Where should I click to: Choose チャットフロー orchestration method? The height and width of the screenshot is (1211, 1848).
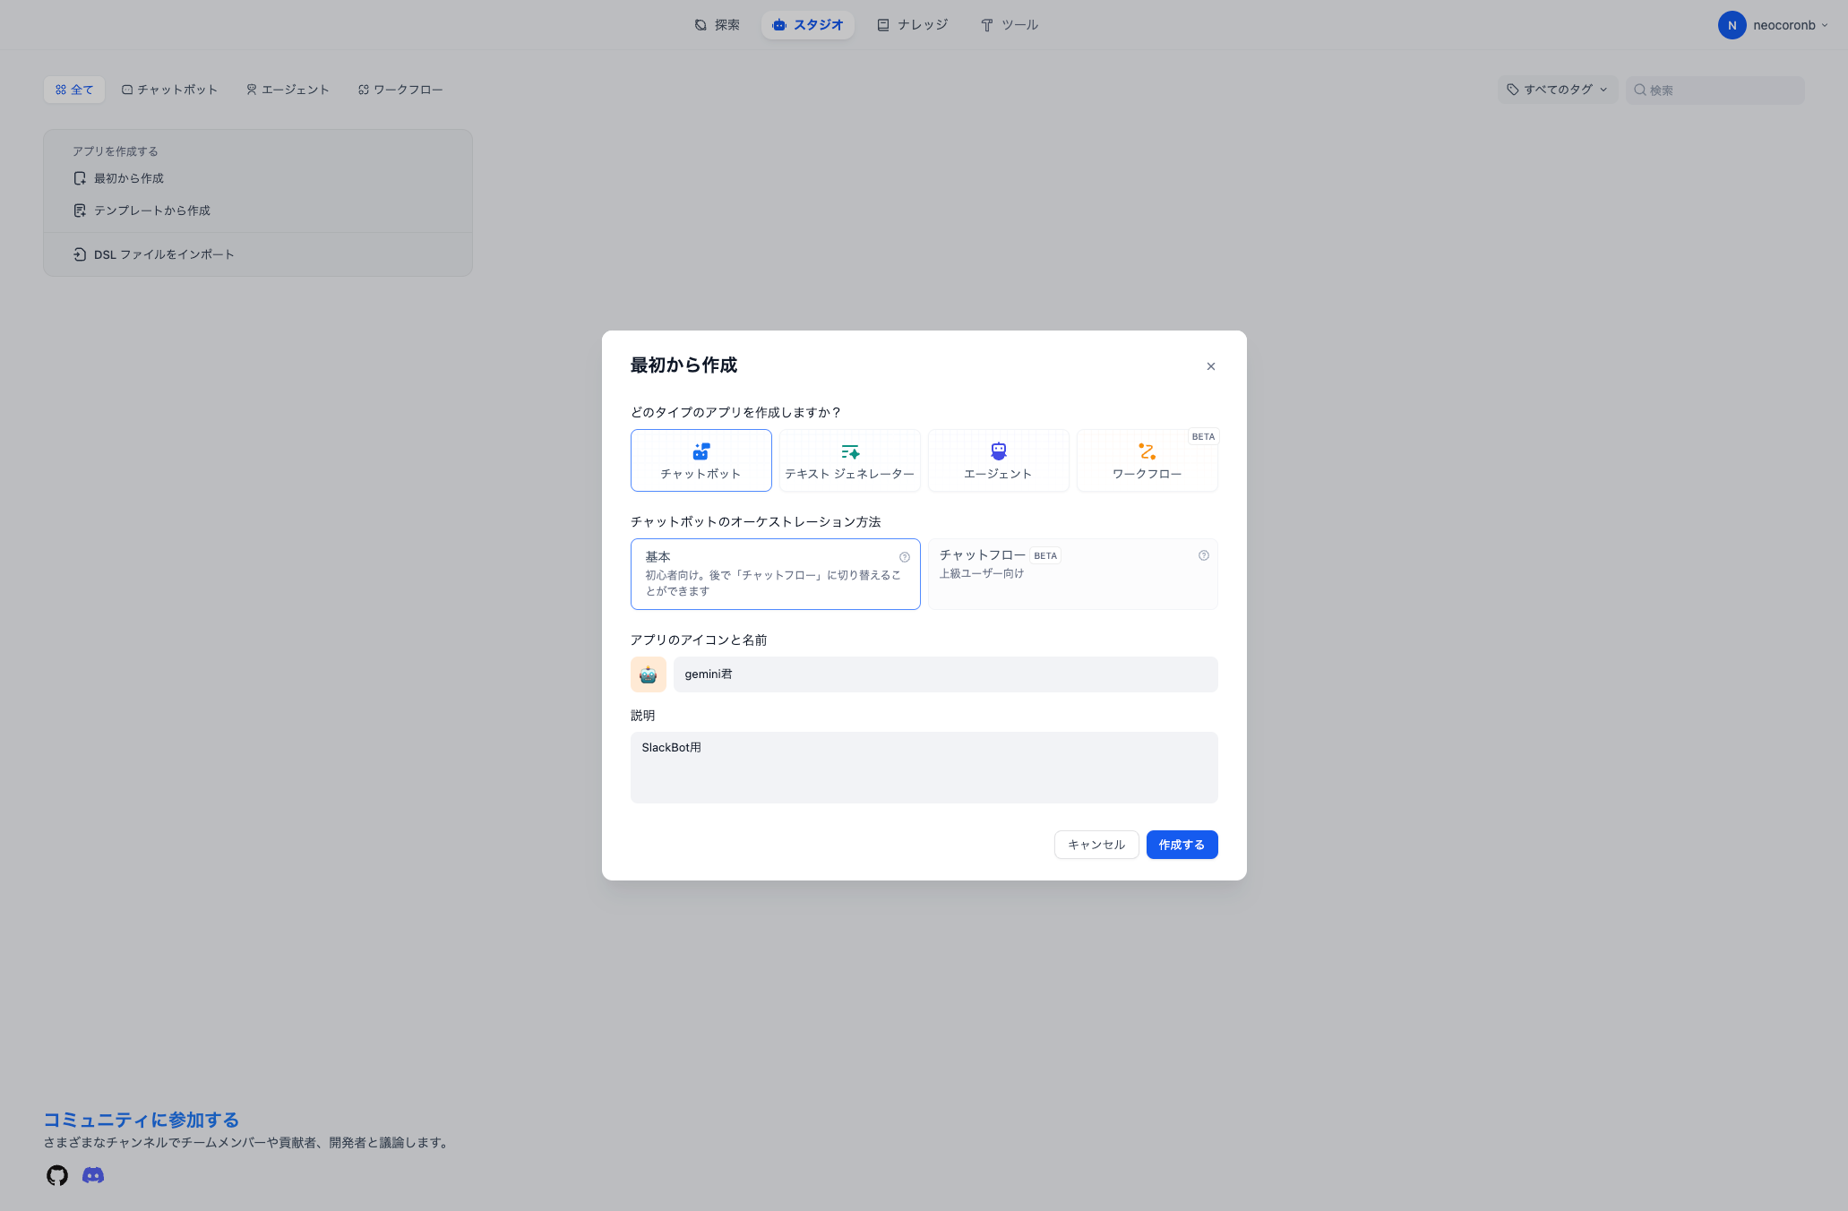(1072, 573)
